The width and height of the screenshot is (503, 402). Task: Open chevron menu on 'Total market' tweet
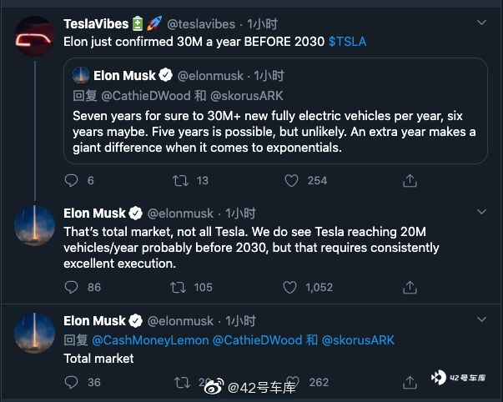point(481,319)
